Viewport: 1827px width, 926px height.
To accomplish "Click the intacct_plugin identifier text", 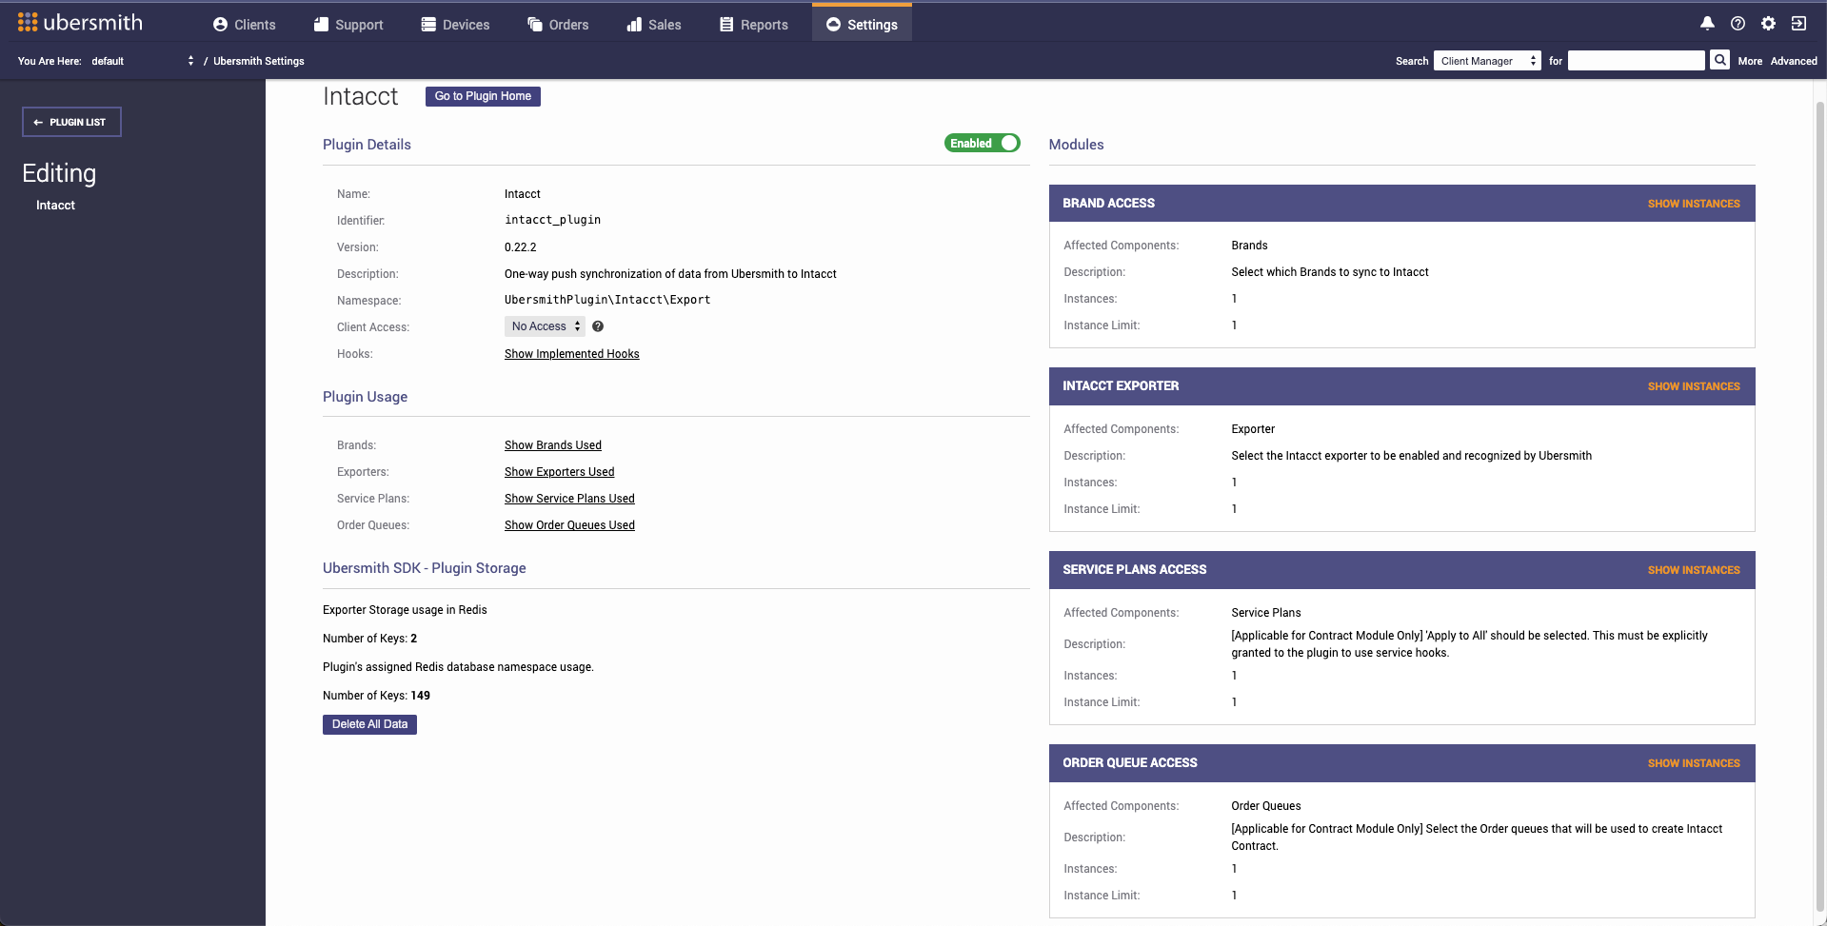I will tap(552, 220).
